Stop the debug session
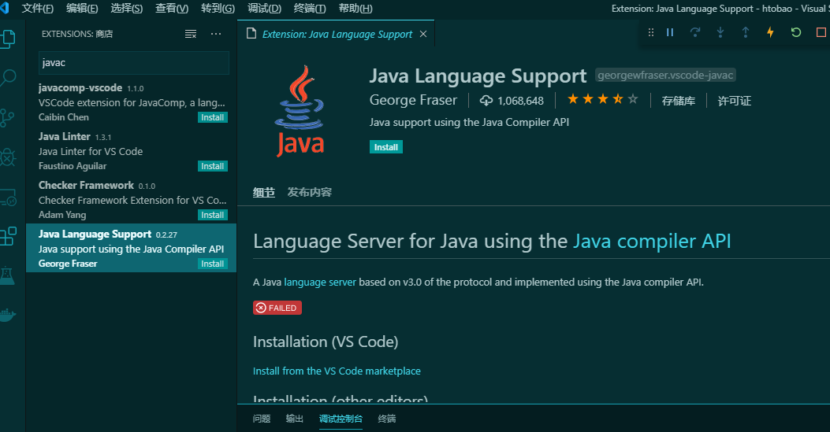830x432 pixels. [821, 32]
